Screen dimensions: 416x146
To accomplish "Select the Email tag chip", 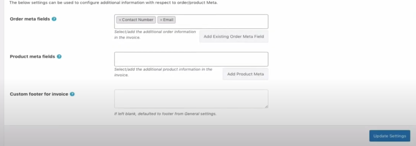I will pos(166,20).
